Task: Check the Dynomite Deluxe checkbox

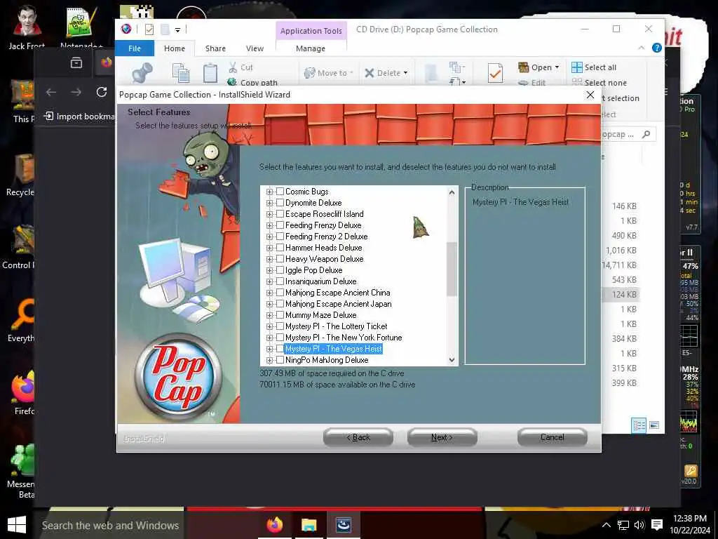Action: (x=280, y=203)
